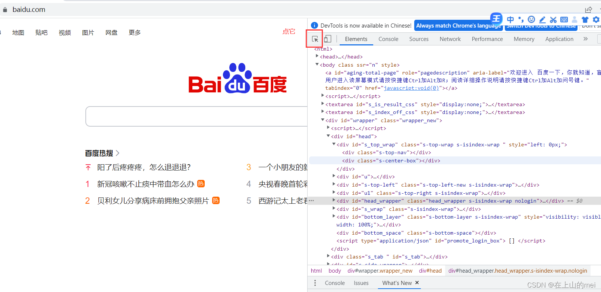Screen dimensions: 601x292
Task: Expand the s_is_result_css textarea node
Action: [323, 104]
